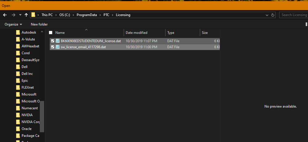The image size is (308, 142).
Task: Select Microsoft folder in tree
Action: pyautogui.click(x=29, y=94)
